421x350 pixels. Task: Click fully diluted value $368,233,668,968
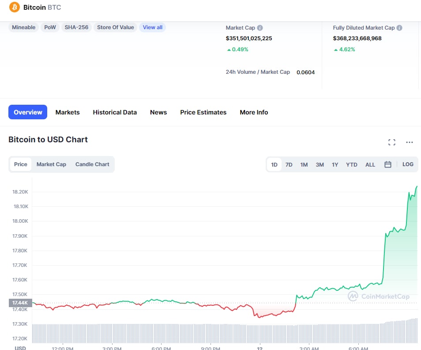pos(357,38)
